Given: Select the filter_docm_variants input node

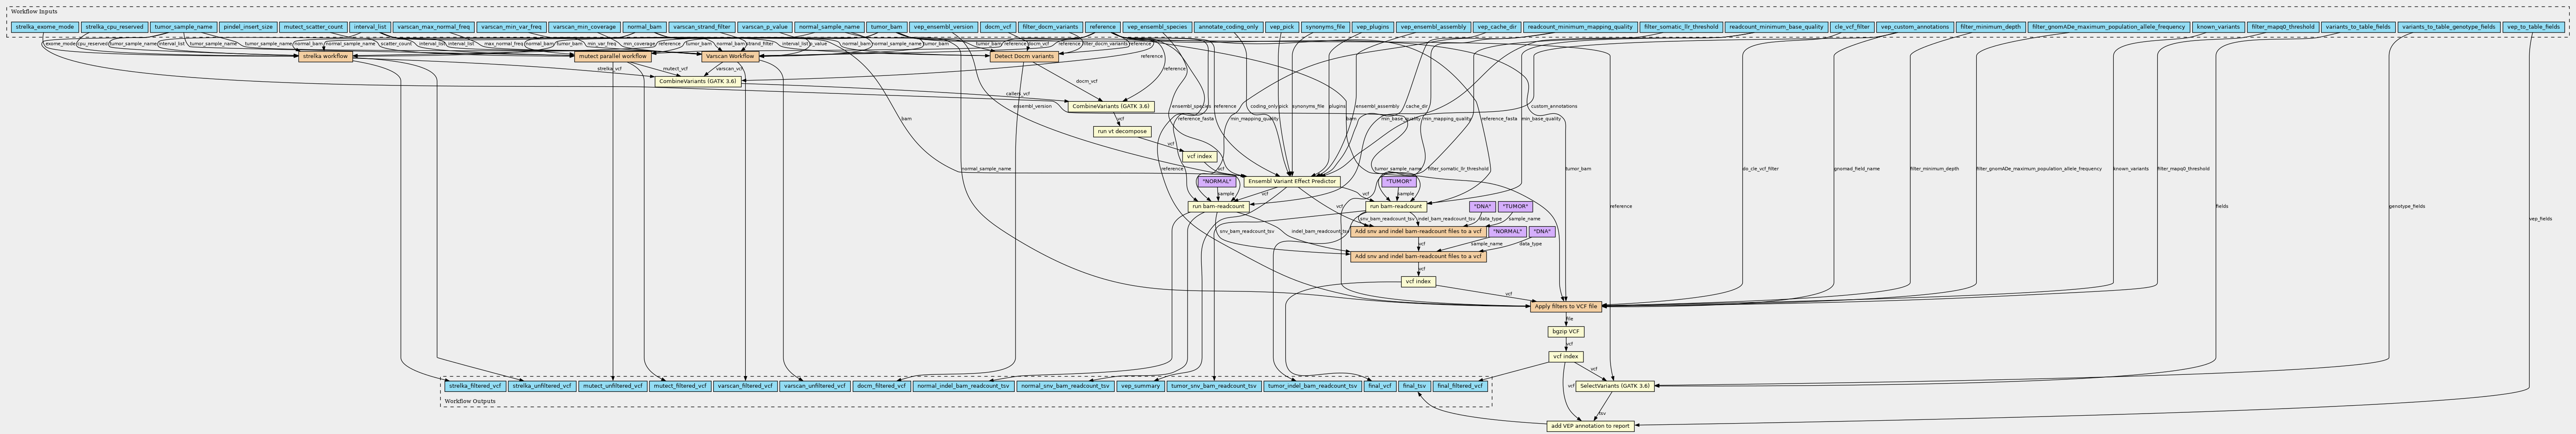Looking at the screenshot, I should point(1050,27).
